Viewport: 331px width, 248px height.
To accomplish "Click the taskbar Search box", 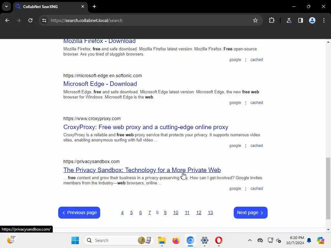I will coord(118,240).
